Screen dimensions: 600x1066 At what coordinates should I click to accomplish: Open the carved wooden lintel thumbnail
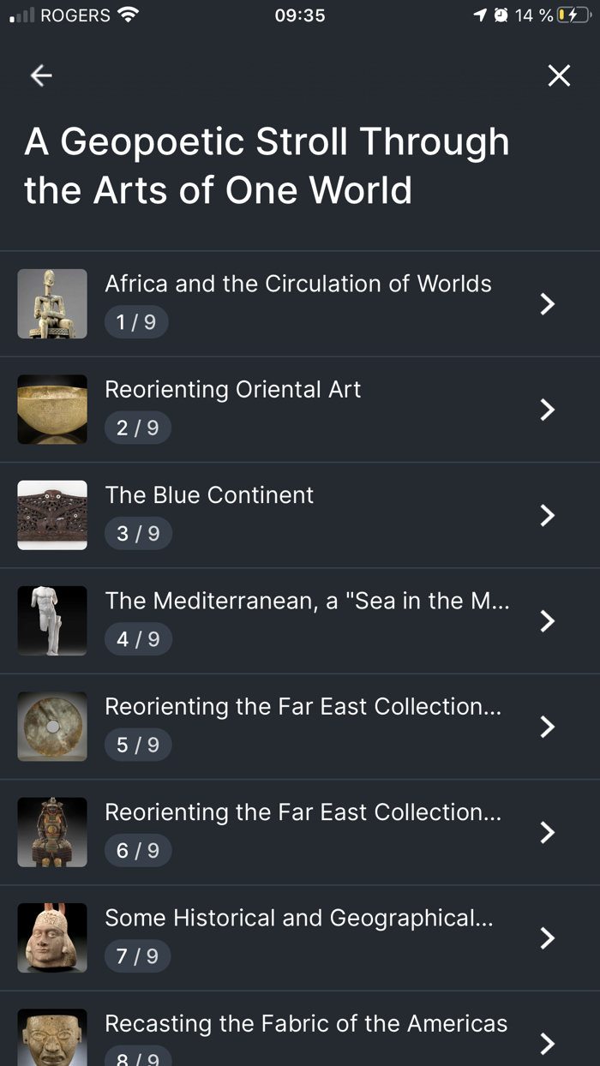point(52,515)
